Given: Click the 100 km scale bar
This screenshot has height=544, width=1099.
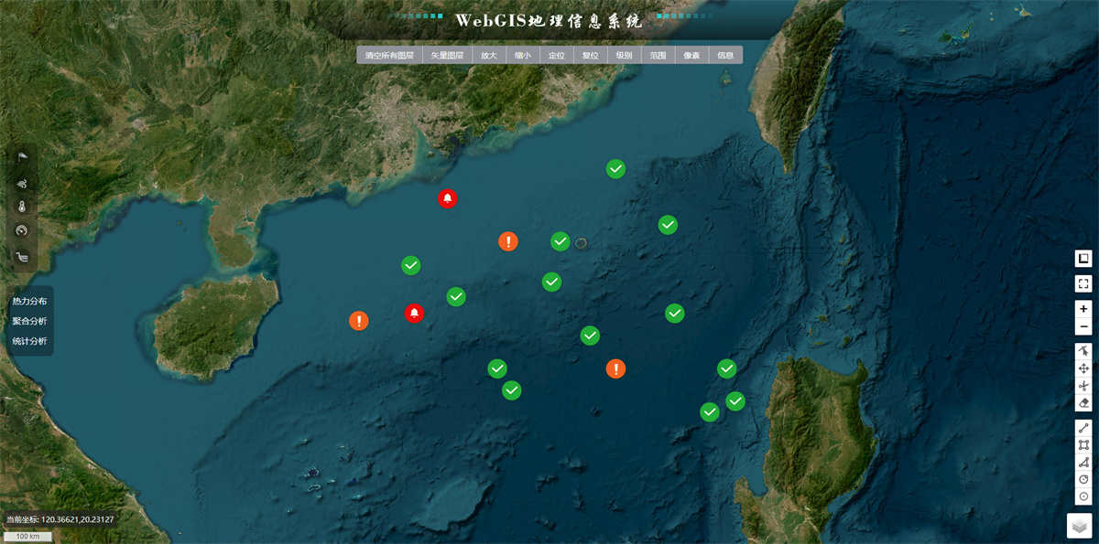Looking at the screenshot, I should (x=28, y=537).
